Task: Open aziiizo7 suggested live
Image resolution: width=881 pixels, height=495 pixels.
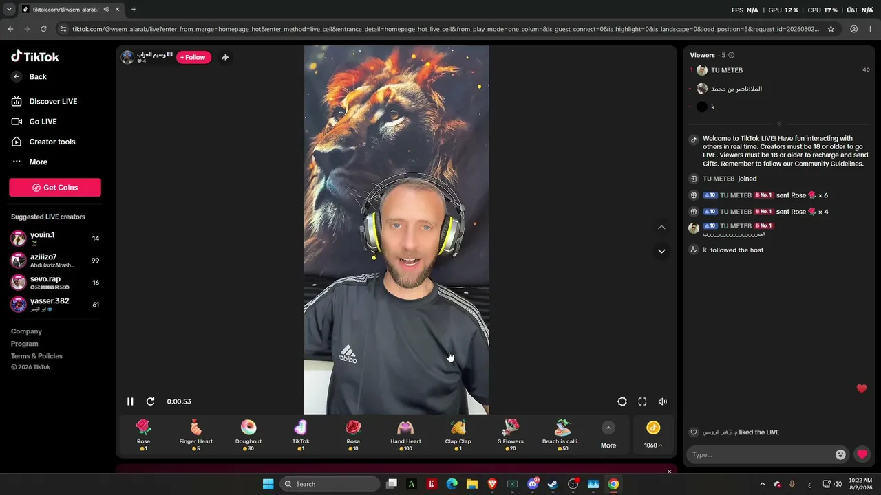Action: point(55,260)
